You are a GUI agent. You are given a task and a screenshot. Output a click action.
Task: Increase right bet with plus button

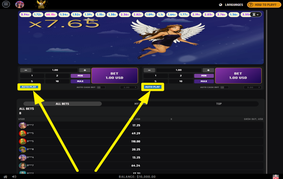tap(208, 70)
